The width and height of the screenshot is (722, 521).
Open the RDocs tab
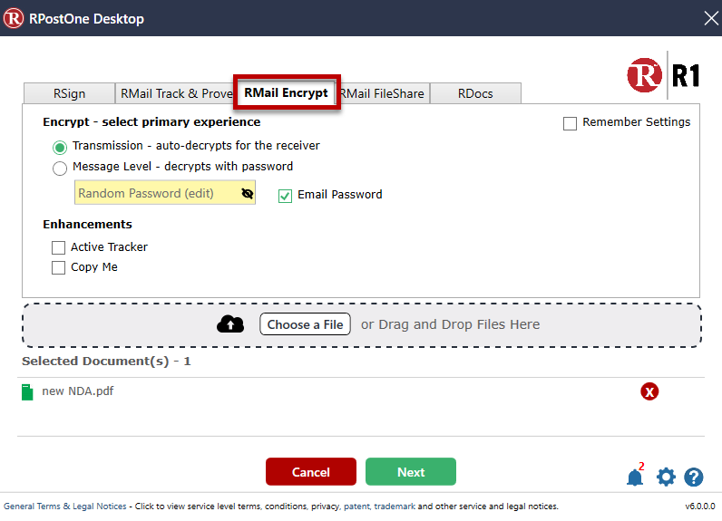(x=475, y=93)
